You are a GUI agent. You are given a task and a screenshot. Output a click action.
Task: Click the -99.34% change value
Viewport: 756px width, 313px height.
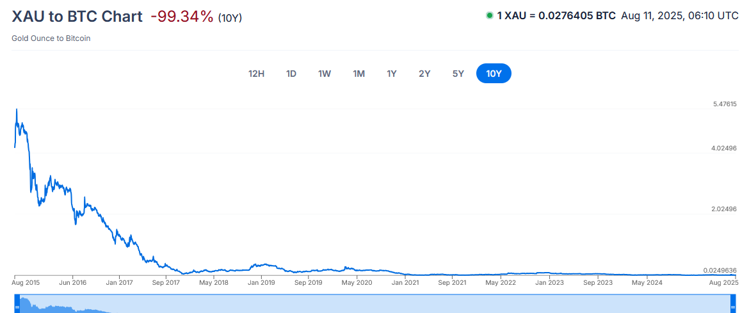point(182,17)
